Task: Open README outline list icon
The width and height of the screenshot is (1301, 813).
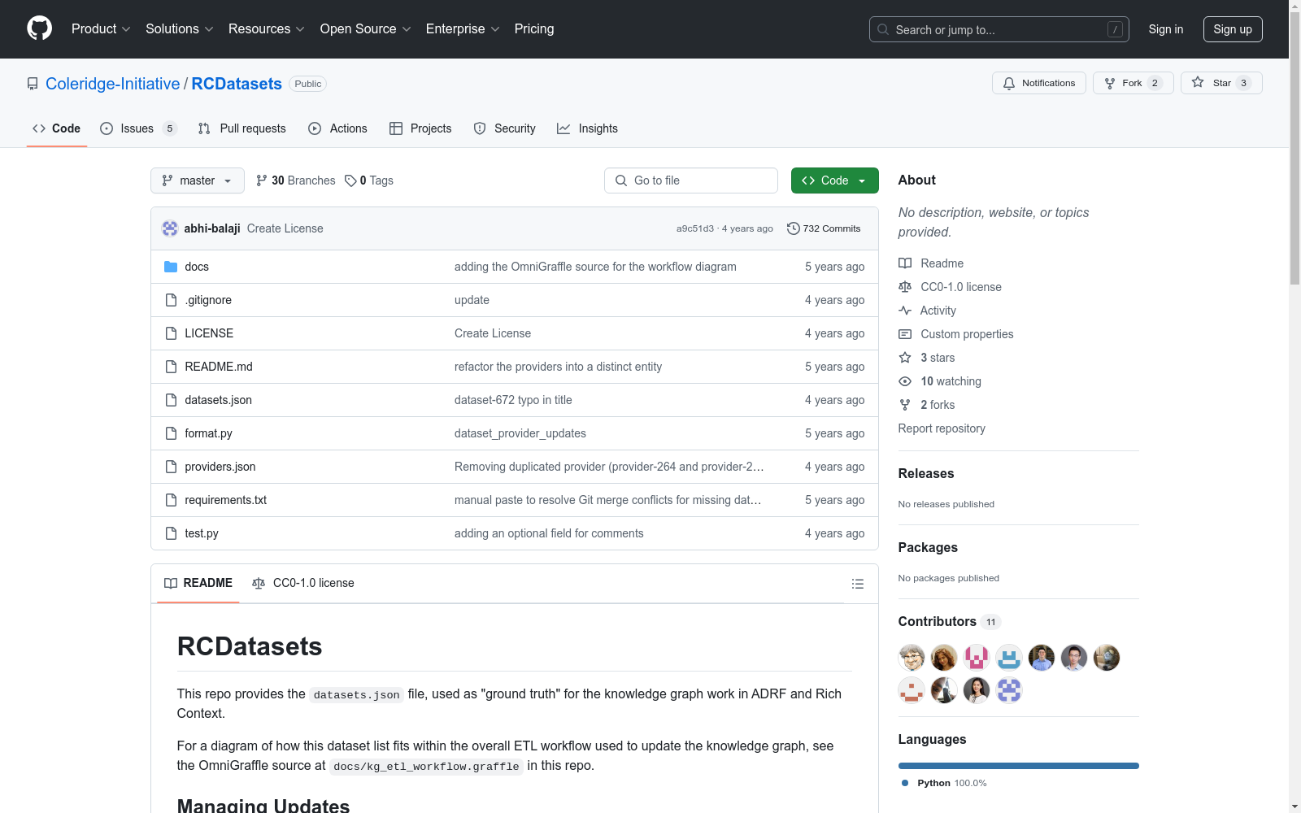Action: point(857,584)
